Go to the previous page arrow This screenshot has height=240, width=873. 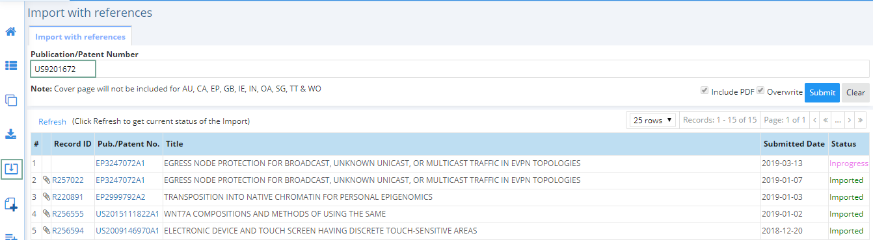tap(814, 120)
